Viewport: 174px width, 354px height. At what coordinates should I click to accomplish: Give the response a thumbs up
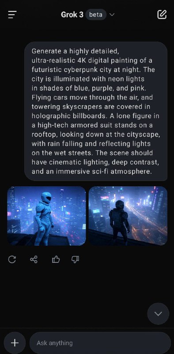point(56,260)
